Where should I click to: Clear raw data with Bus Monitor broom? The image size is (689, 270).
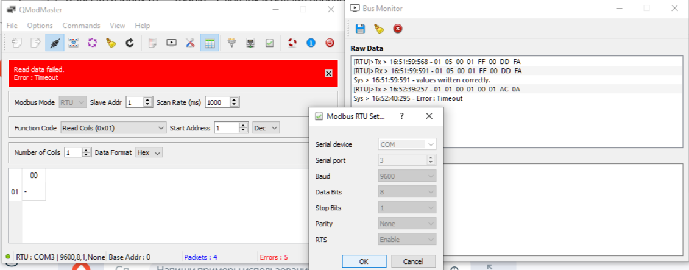click(x=379, y=29)
